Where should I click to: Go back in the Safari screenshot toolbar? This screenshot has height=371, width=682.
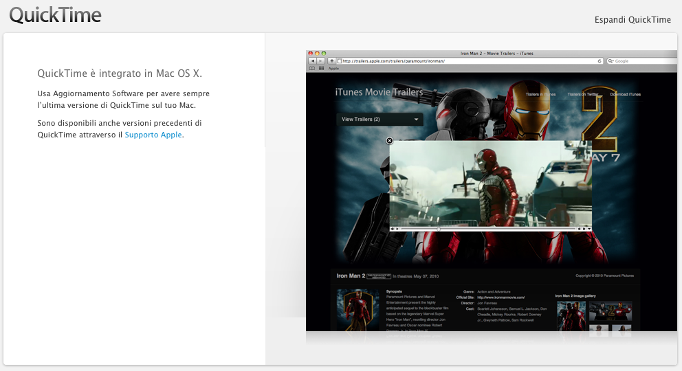tap(312, 61)
